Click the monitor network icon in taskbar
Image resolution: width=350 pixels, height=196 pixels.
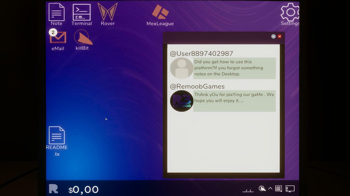click(290, 188)
